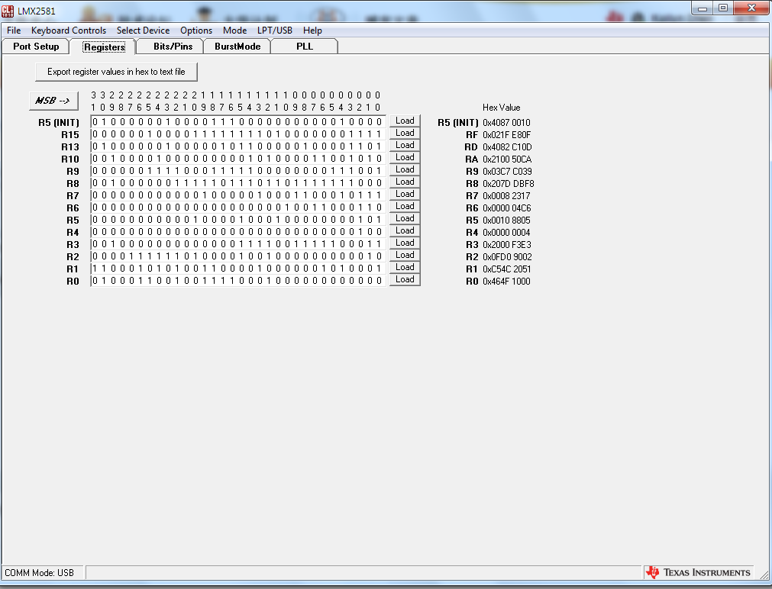Click the R3 register bit field

click(x=238, y=244)
